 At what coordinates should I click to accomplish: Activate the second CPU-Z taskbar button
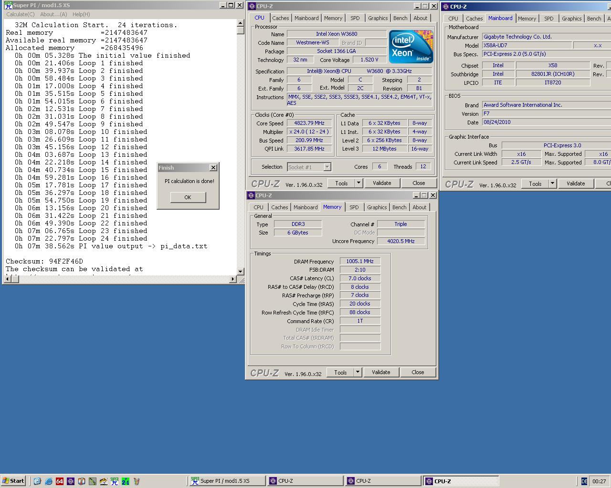tap(383, 481)
